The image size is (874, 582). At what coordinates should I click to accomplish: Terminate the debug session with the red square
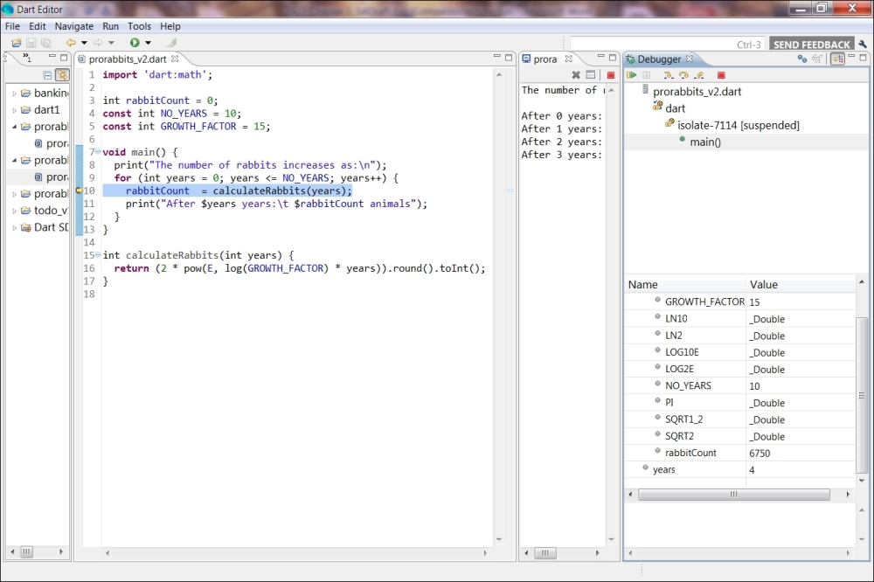click(720, 73)
